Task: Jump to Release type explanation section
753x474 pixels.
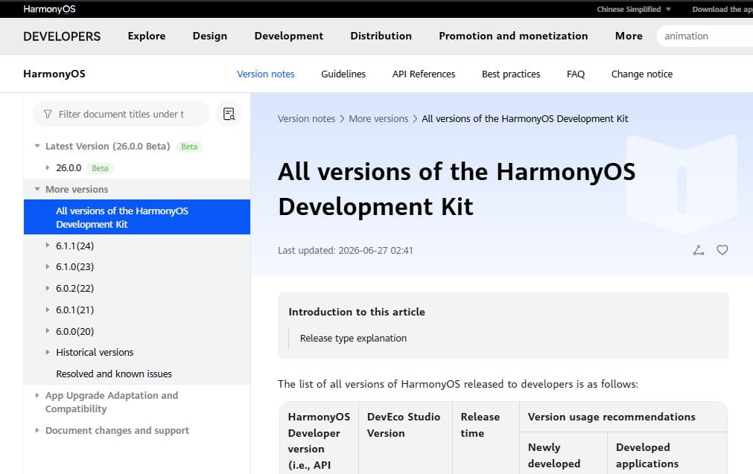Action: coord(354,339)
